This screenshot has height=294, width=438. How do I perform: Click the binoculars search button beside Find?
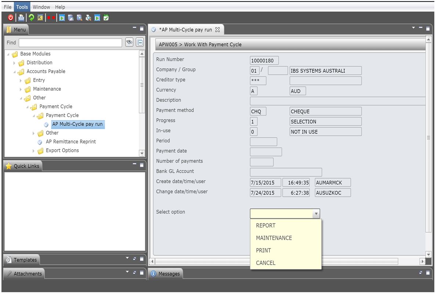129,43
